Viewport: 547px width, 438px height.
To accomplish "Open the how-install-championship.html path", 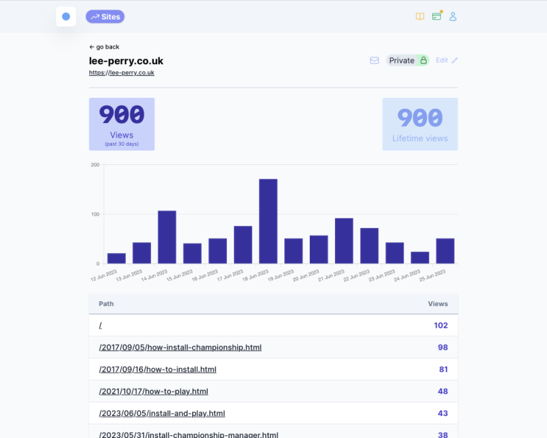I will point(180,348).
